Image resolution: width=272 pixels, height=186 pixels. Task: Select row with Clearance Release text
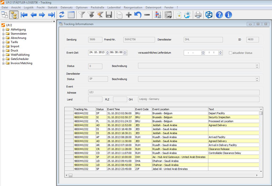[x=162, y=149]
